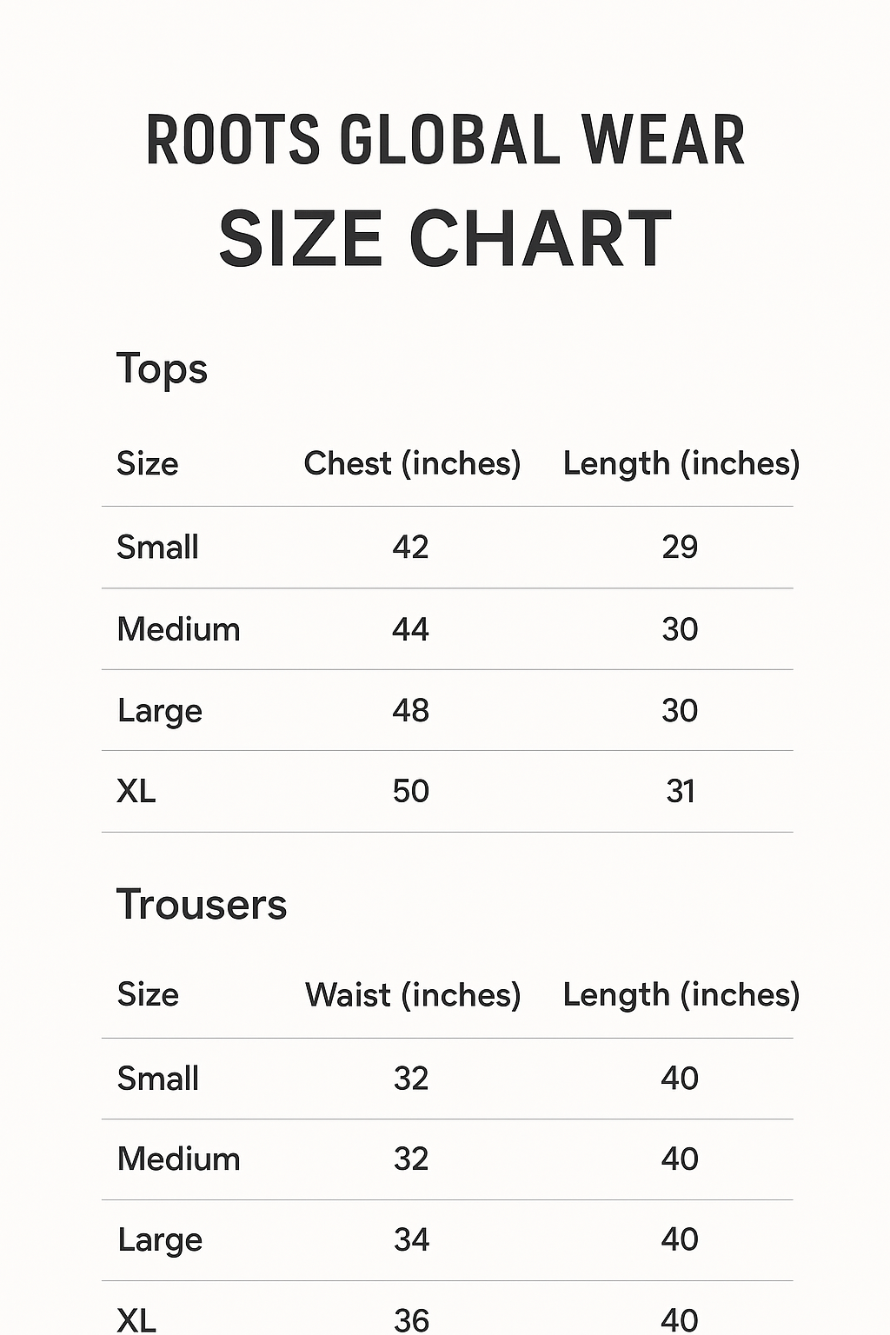890x1335 pixels.
Task: Click length value 31 for XL top
Action: tap(681, 792)
